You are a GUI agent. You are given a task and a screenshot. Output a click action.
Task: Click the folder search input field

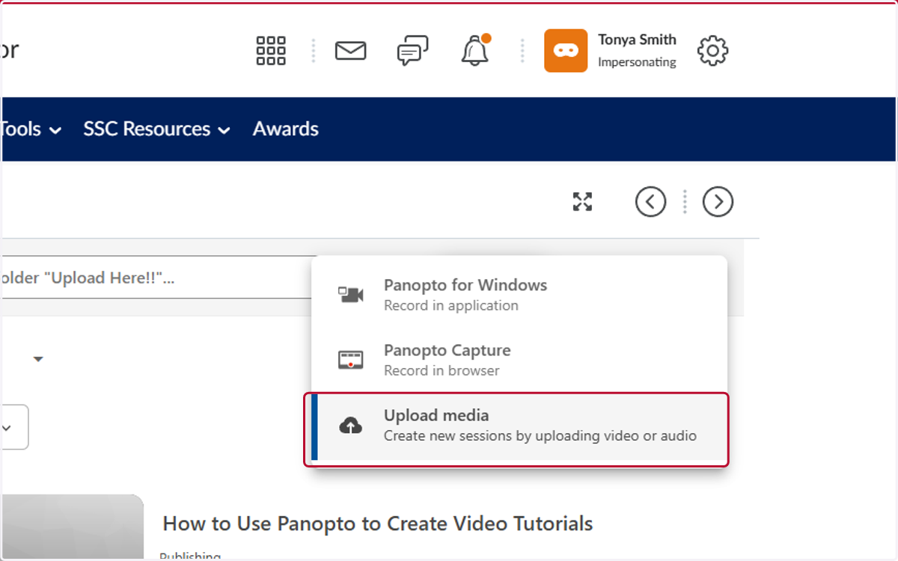pyautogui.click(x=156, y=278)
